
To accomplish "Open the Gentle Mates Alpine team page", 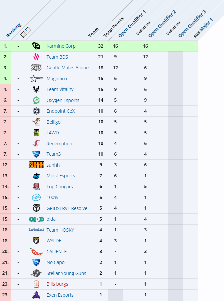I will point(67,68).
